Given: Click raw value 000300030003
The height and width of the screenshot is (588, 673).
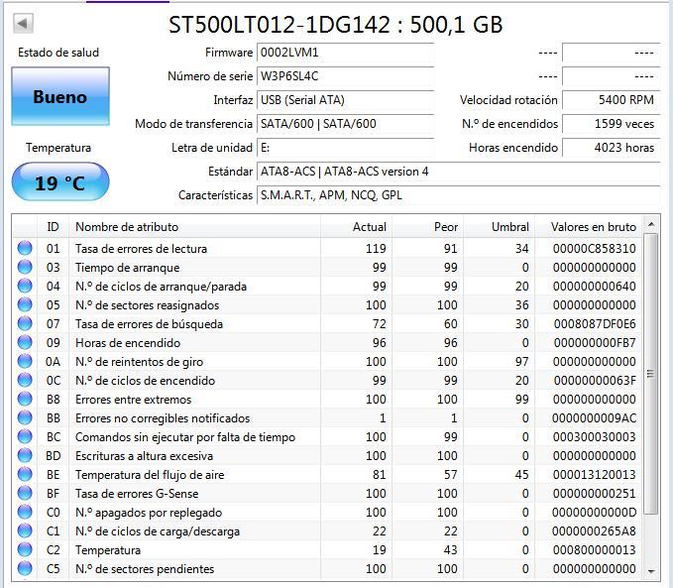Looking at the screenshot, I should tap(594, 437).
